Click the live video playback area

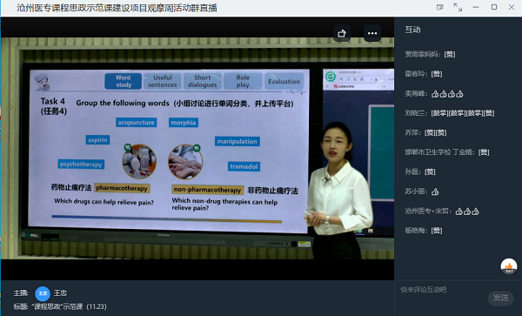click(197, 149)
